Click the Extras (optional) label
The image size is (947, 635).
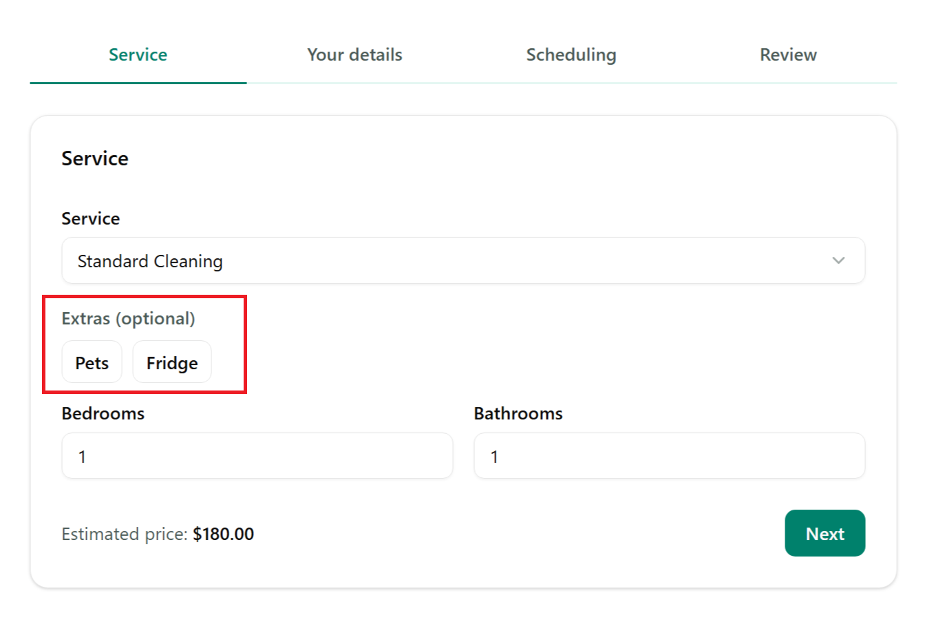[x=128, y=318]
